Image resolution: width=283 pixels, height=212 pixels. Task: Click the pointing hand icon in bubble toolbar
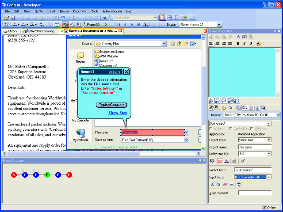[x=224, y=108]
